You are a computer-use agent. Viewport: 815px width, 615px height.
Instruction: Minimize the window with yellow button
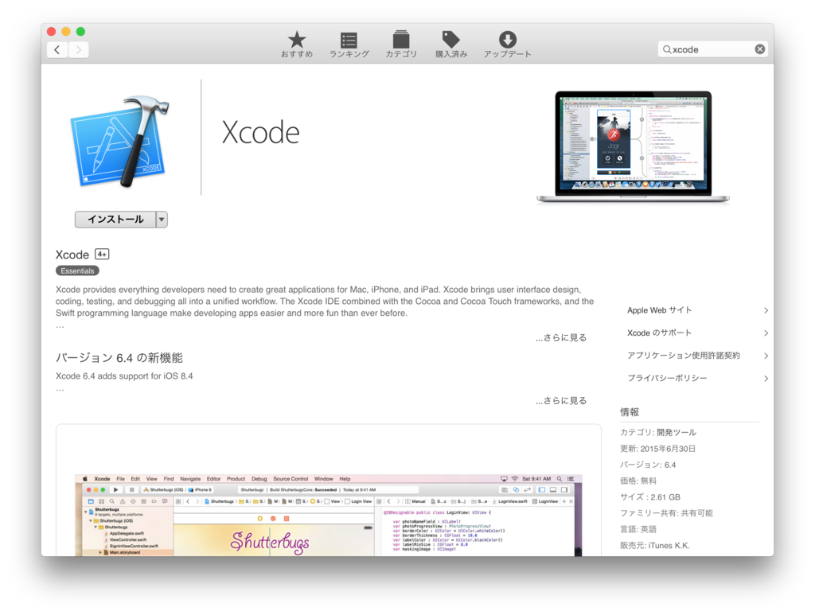click(66, 31)
